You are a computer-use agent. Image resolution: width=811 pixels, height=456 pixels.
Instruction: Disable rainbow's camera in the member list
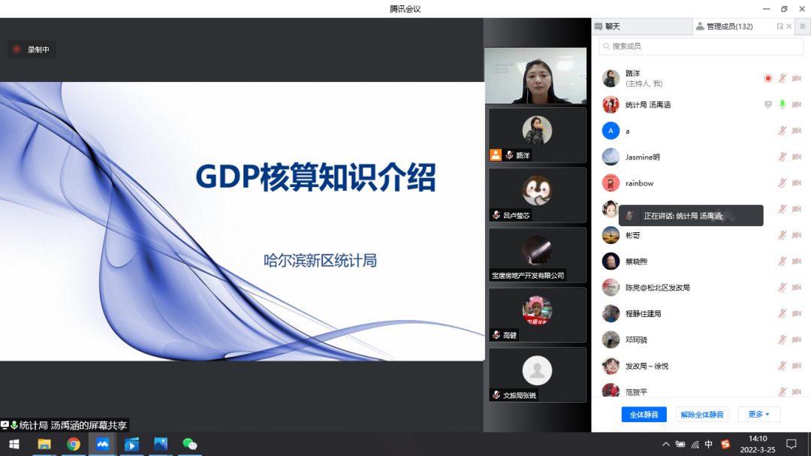[x=797, y=183]
